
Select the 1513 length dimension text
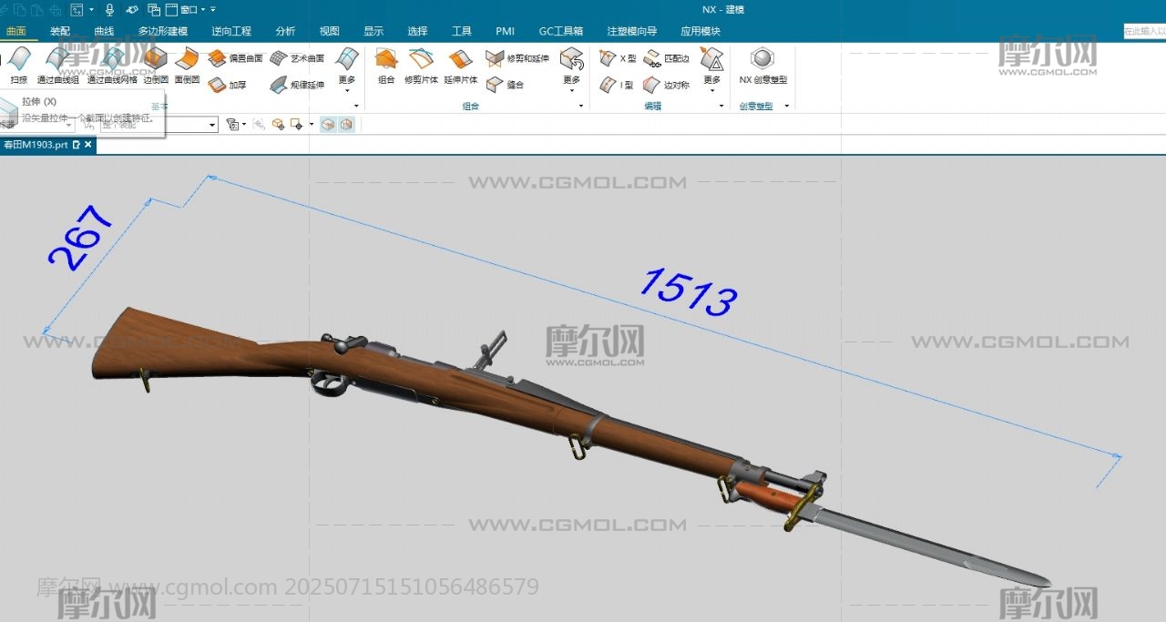688,292
